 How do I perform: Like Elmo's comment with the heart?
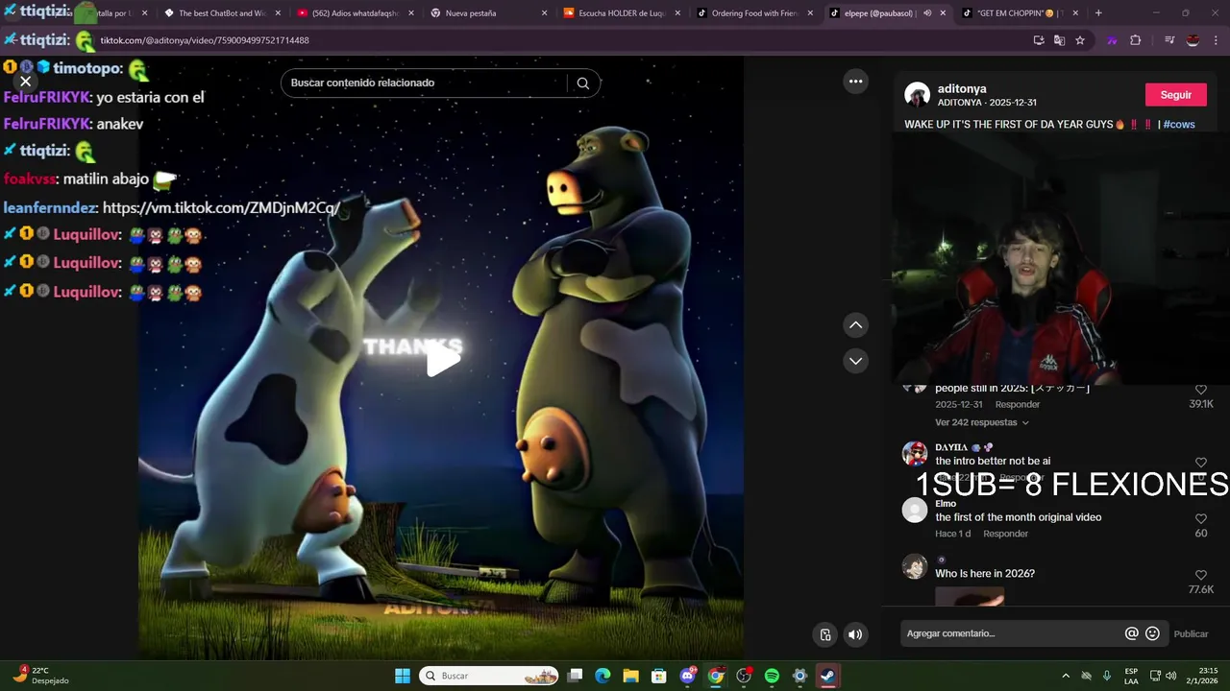coord(1200,519)
